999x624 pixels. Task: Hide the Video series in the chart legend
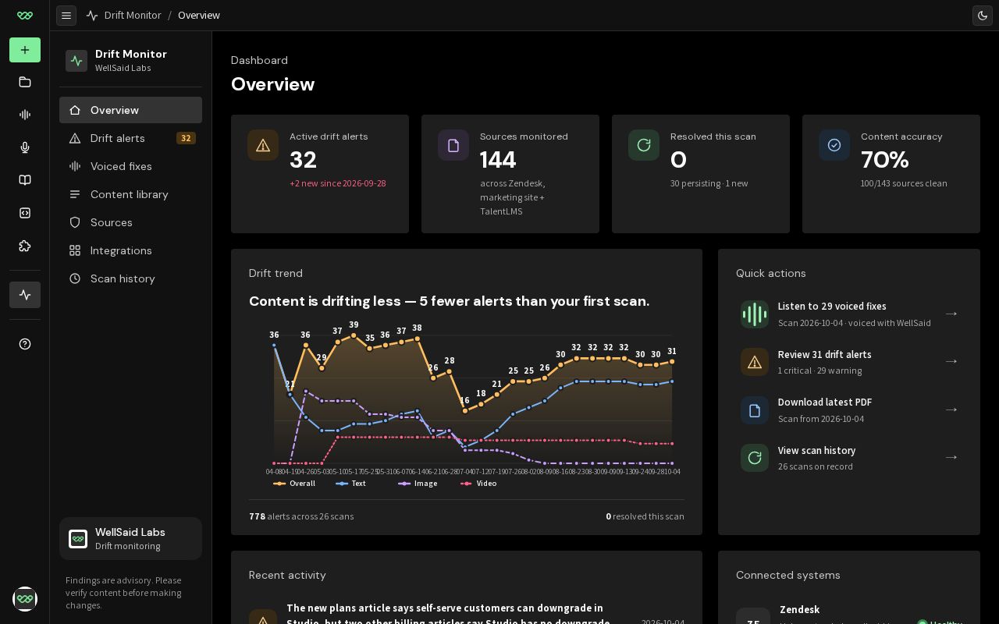pos(478,484)
